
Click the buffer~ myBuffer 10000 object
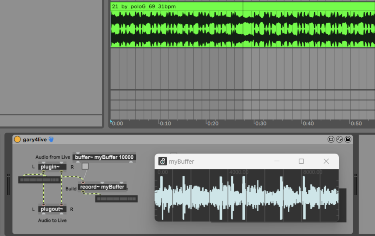(x=104, y=157)
